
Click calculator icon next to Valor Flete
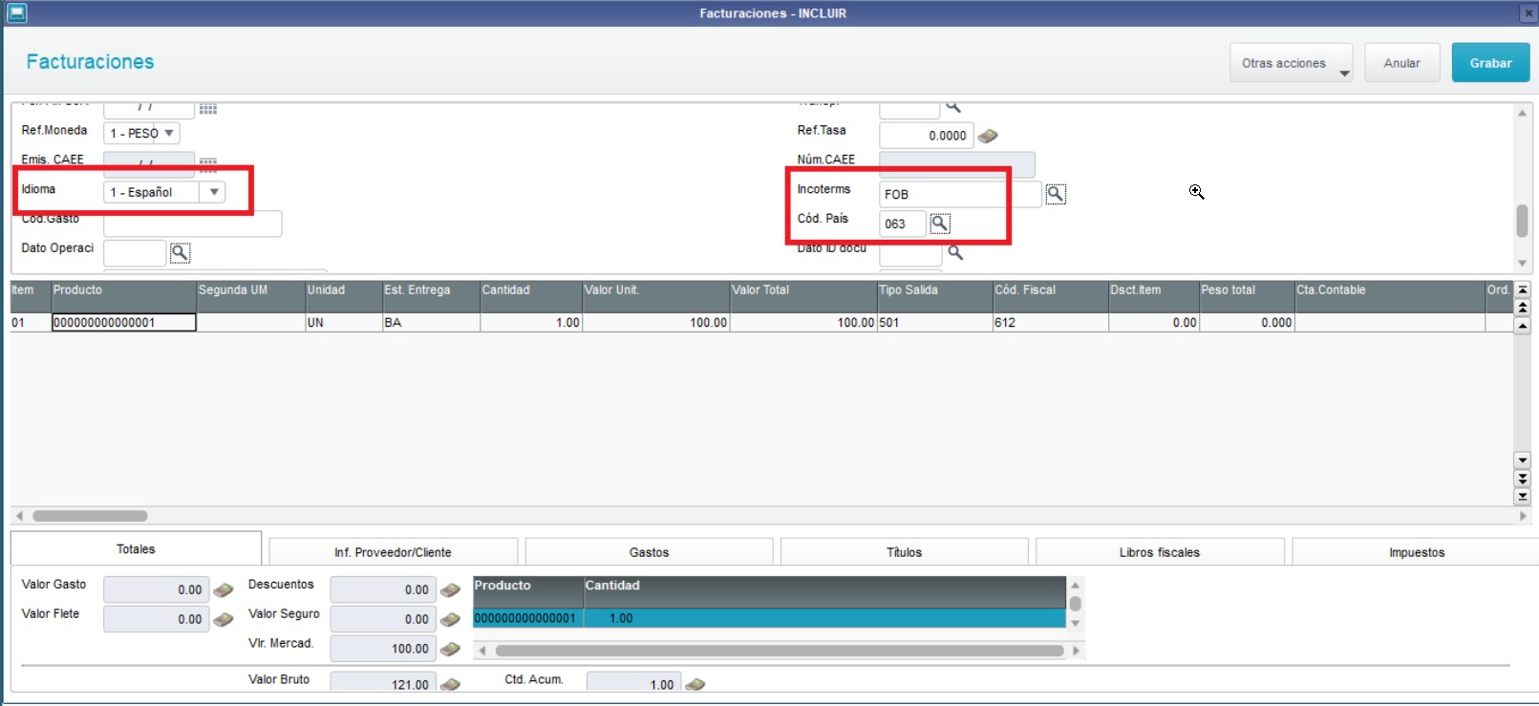coord(224,620)
